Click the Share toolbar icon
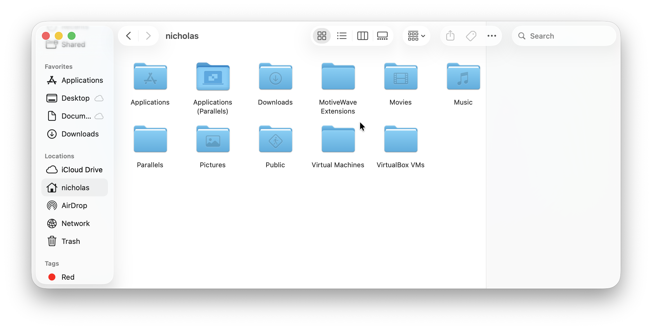Viewport: 652px width, 330px height. (450, 36)
